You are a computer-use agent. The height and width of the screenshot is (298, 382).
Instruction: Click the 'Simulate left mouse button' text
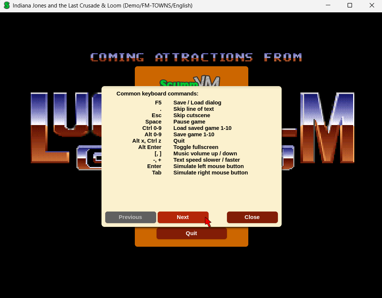(x=209, y=166)
